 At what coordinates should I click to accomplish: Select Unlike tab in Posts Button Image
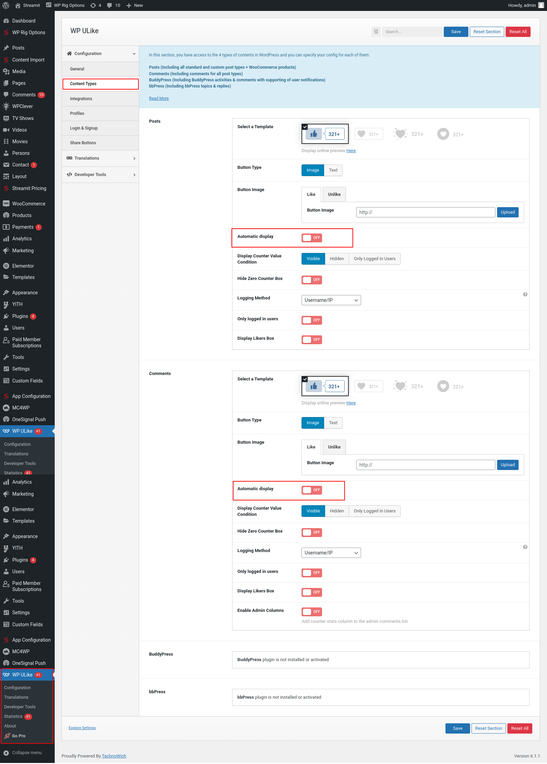(x=334, y=195)
